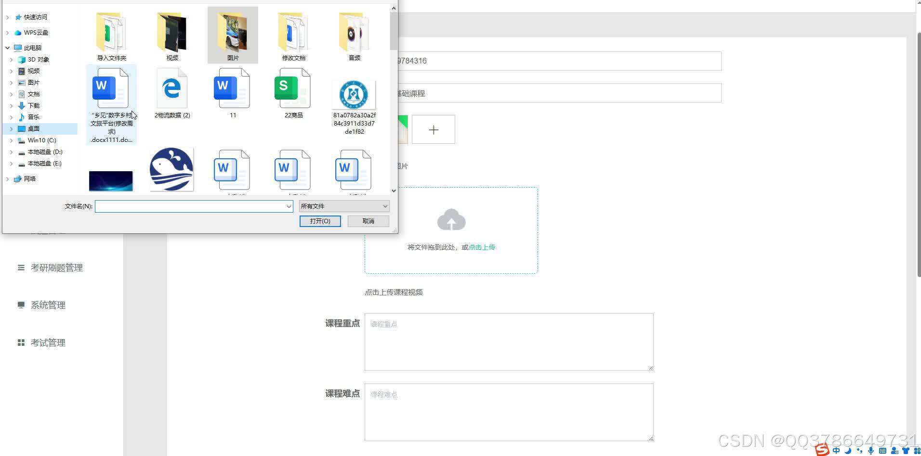
Task: Expand the Win10 (C:) tree node
Action: tap(12, 140)
